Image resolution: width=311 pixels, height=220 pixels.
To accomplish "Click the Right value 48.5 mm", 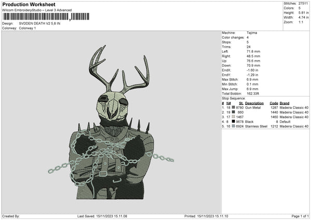I will click(253, 56).
